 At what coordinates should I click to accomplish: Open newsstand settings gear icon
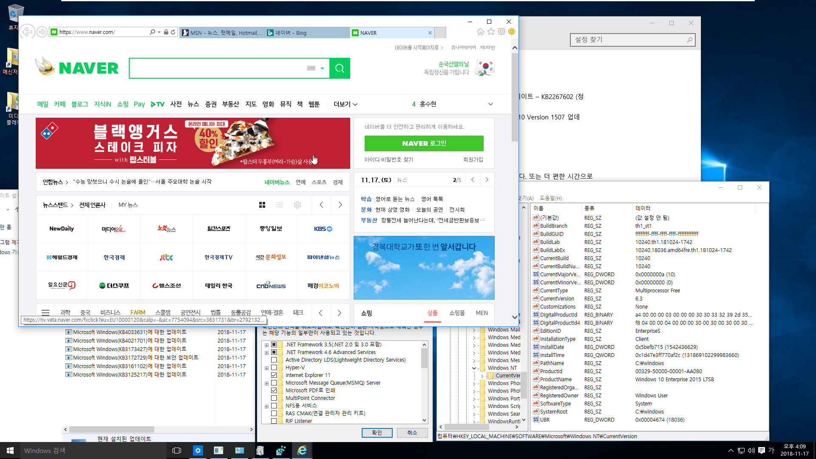point(297,205)
